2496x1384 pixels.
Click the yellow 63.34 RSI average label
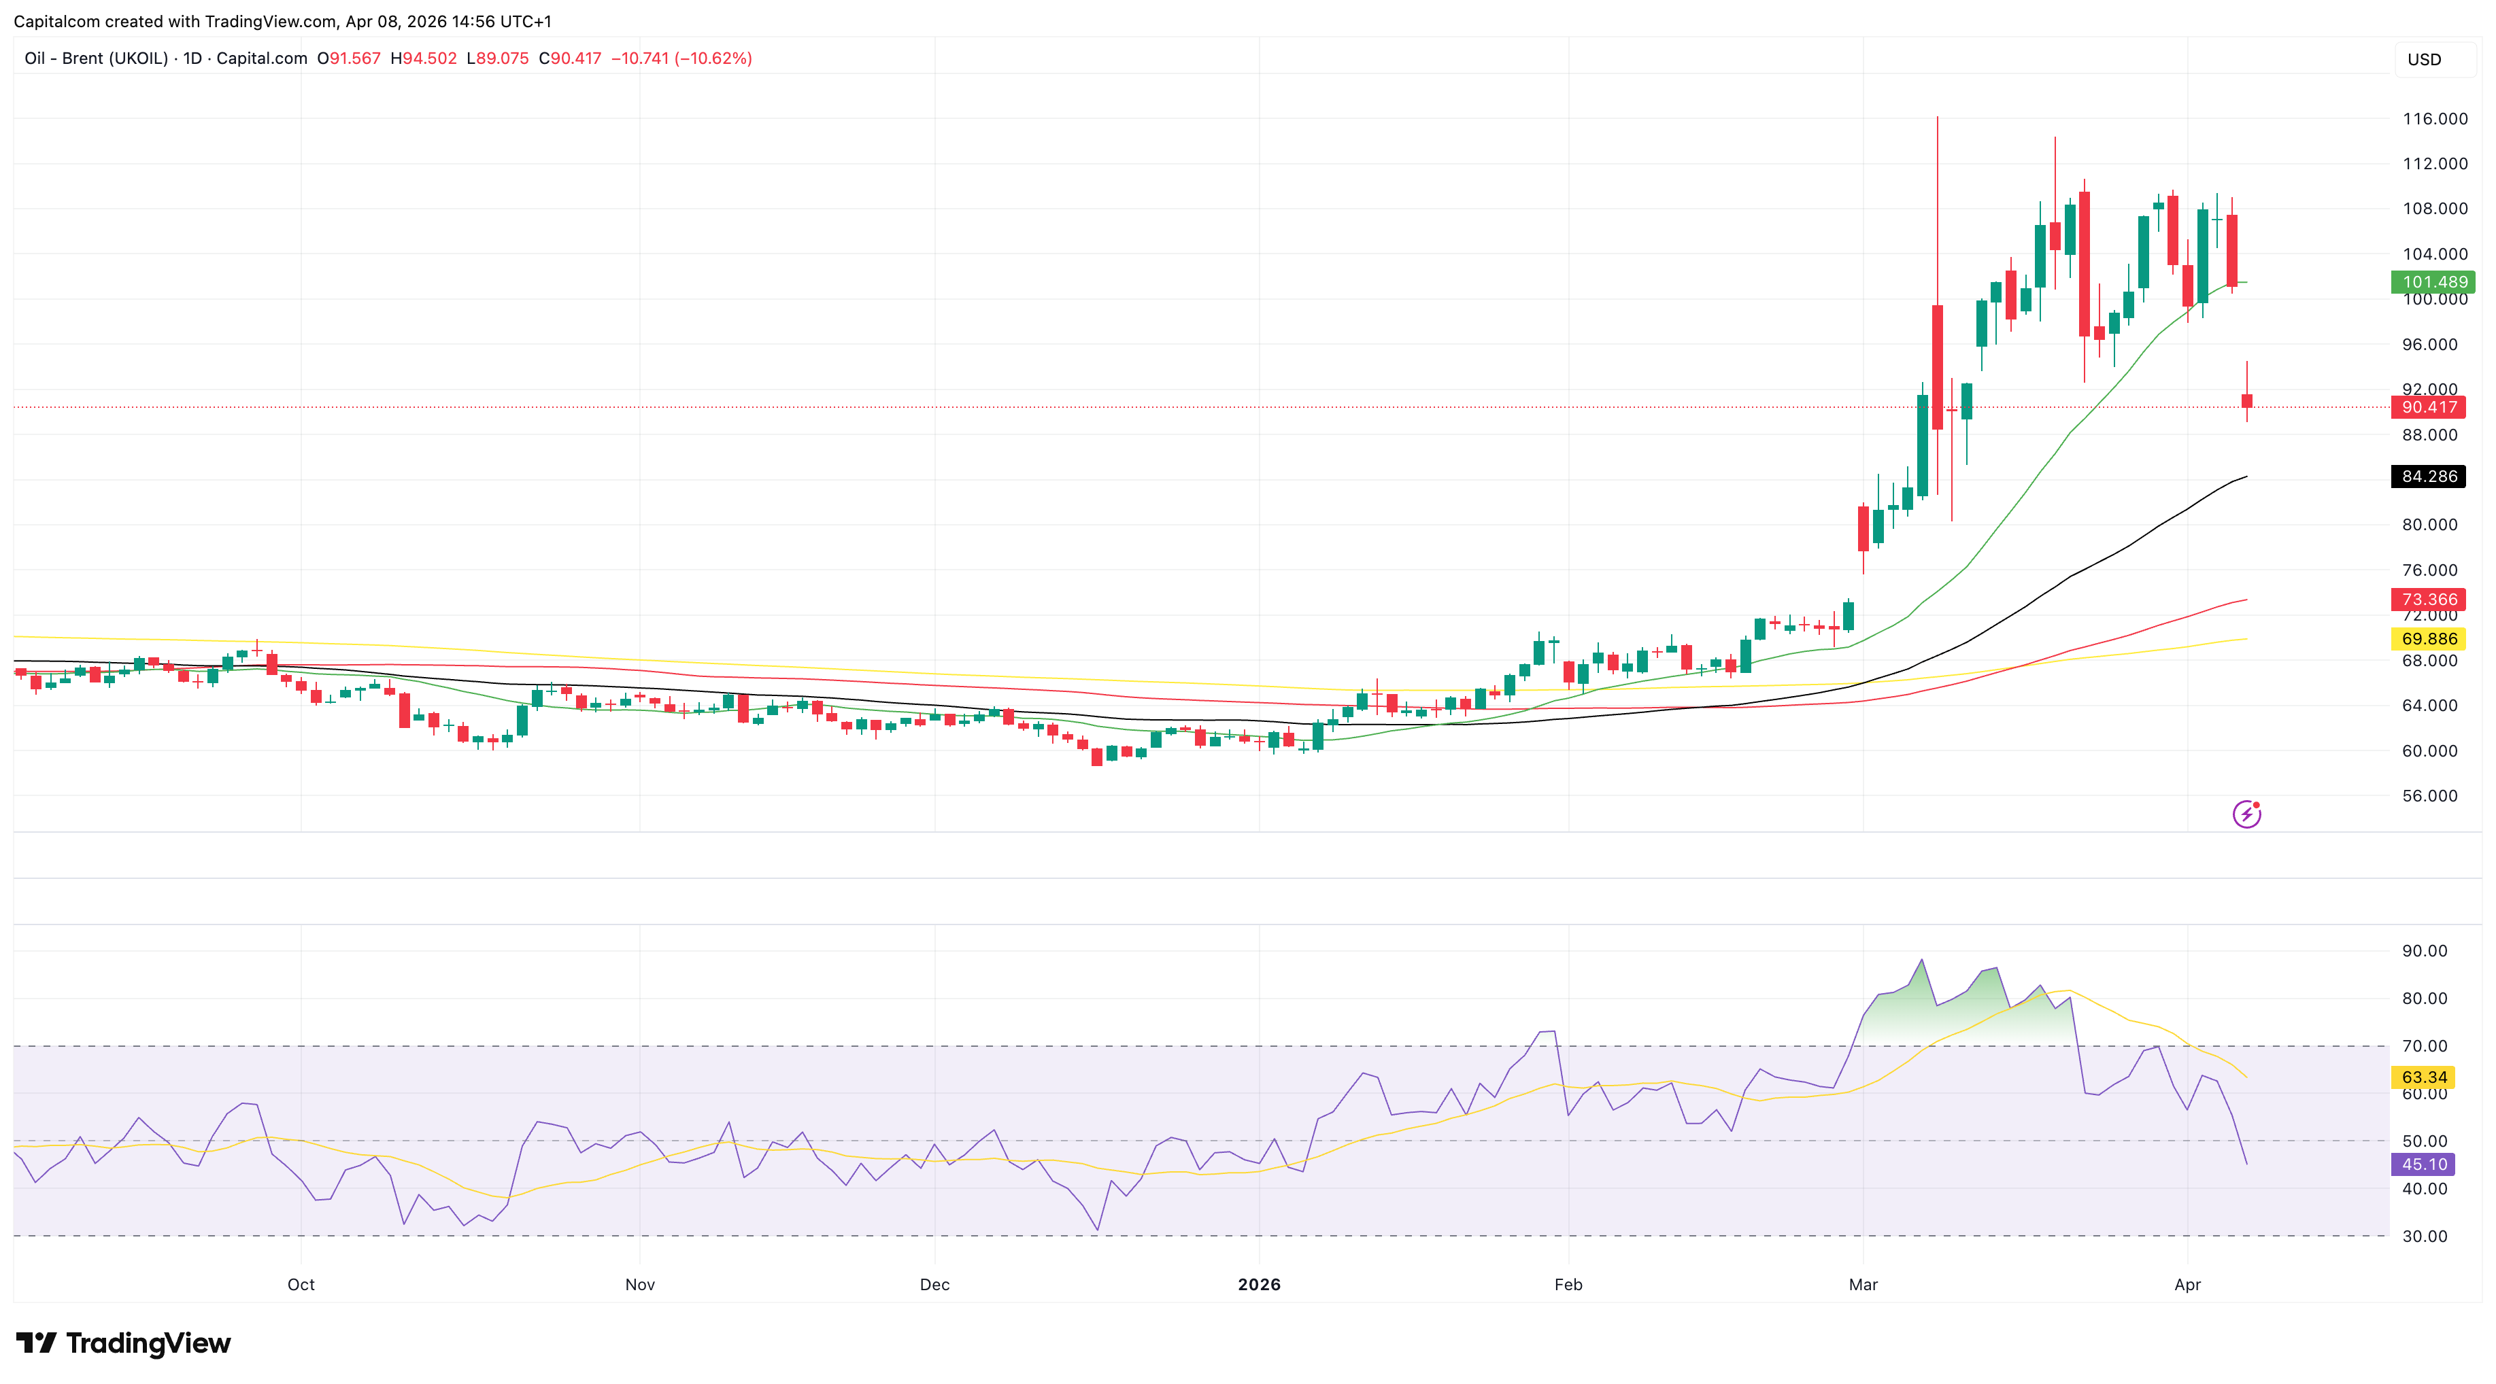tap(2423, 1077)
